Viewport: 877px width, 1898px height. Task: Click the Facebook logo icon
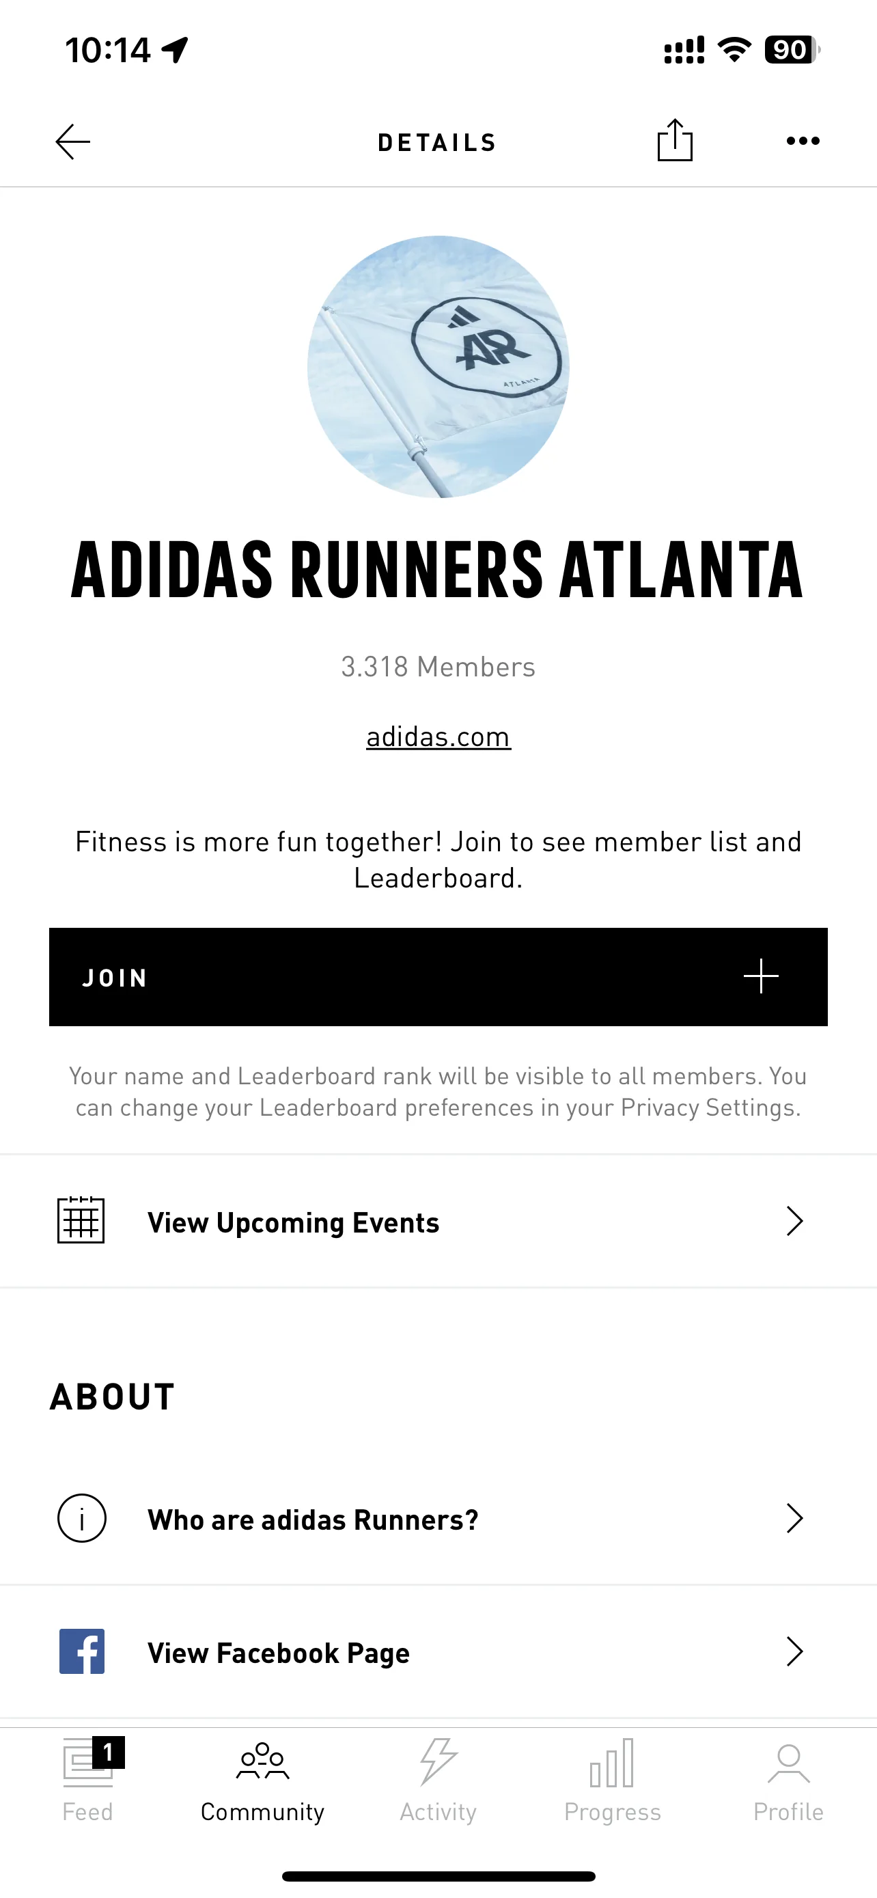pyautogui.click(x=82, y=1651)
